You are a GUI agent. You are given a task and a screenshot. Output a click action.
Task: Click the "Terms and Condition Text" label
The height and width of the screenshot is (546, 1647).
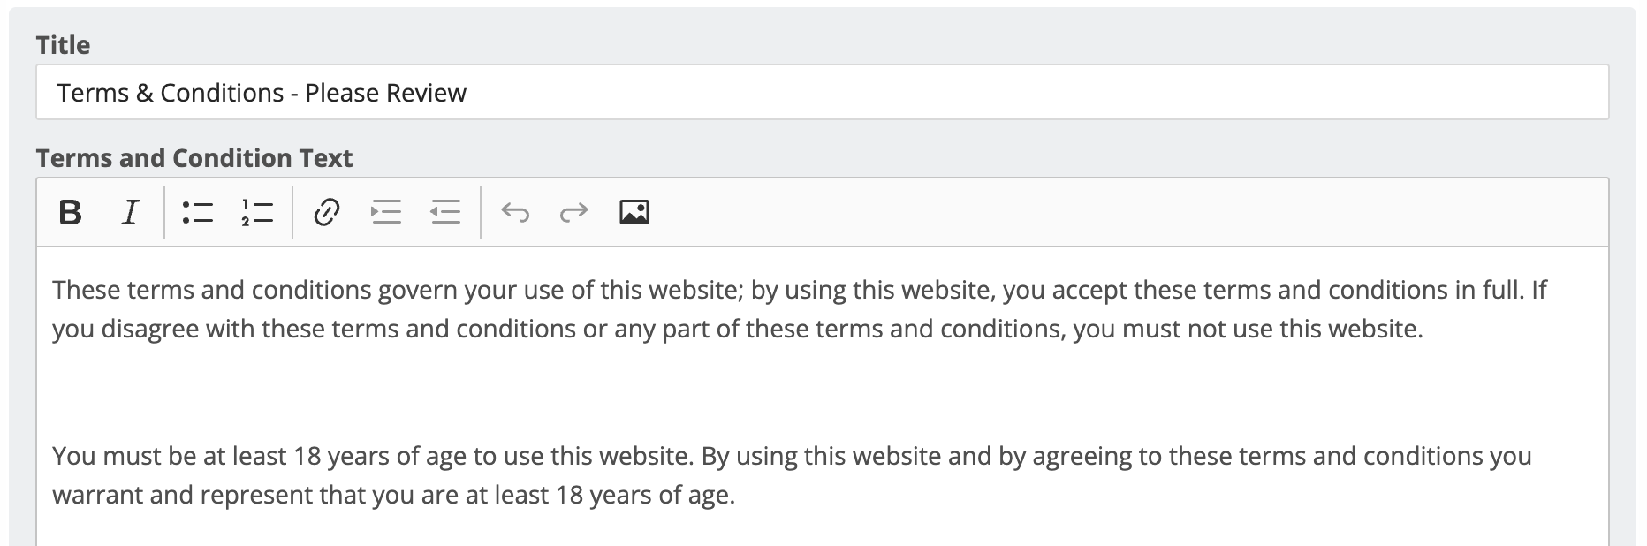coord(194,158)
